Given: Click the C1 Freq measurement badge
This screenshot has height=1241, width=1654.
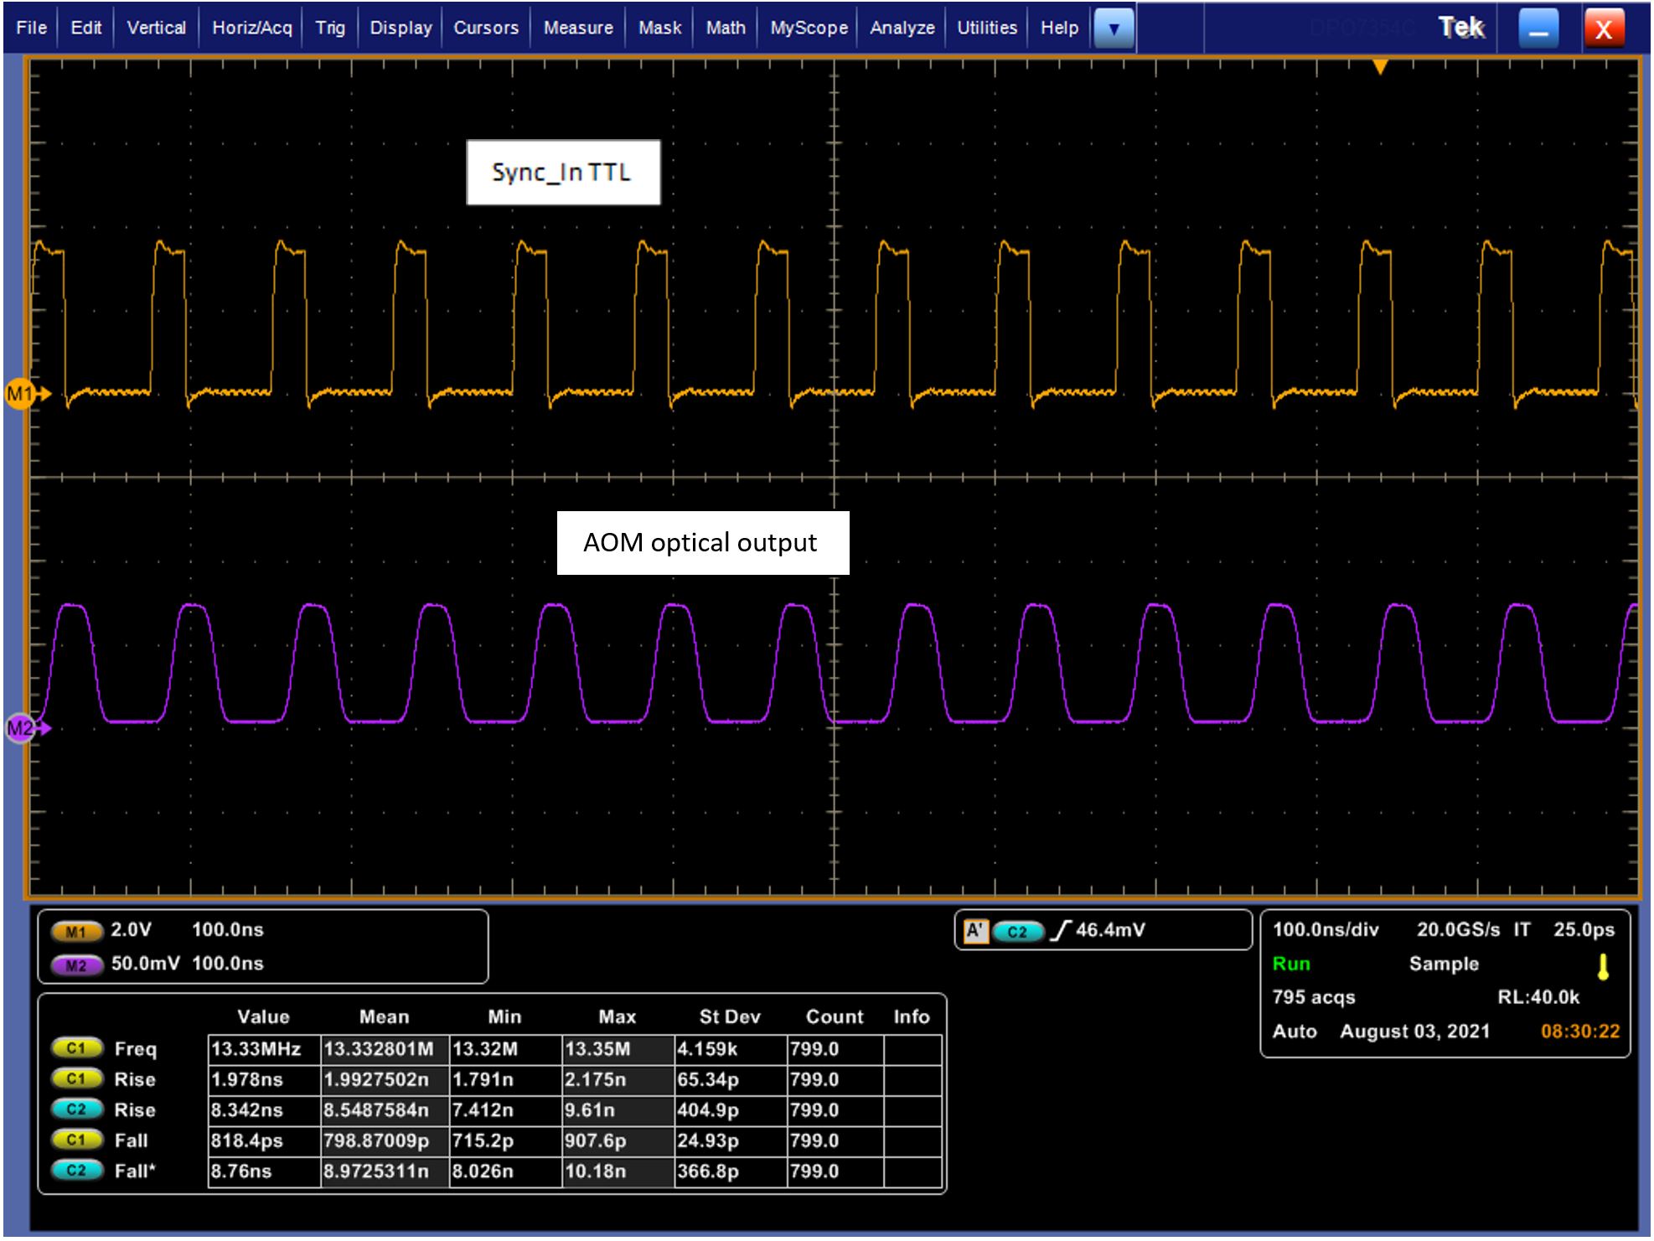Looking at the screenshot, I should pyautogui.click(x=76, y=1048).
